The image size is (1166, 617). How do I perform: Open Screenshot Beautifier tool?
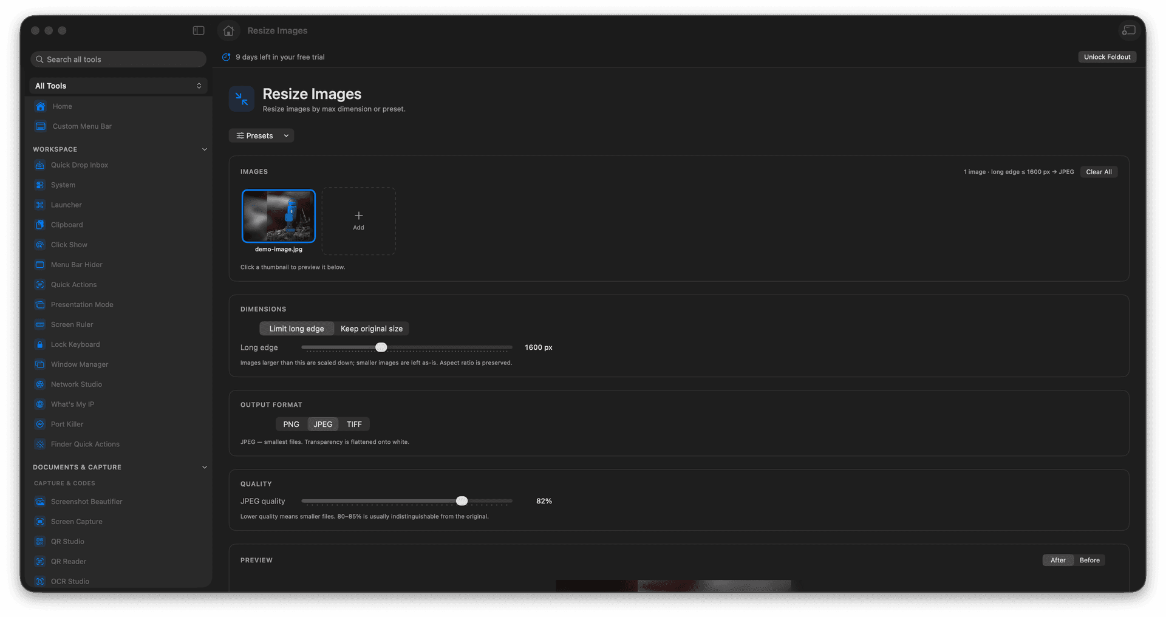click(x=118, y=502)
